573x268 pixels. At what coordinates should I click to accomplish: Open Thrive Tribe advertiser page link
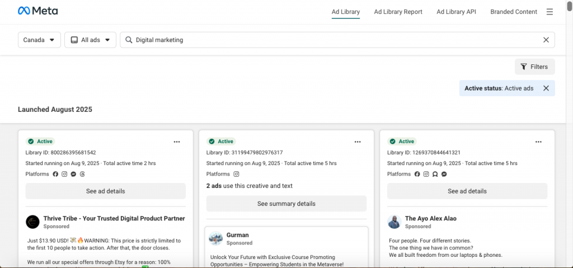coord(114,219)
